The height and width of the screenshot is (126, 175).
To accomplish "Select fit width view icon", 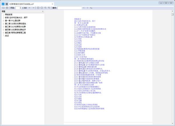I will pos(38,8).
